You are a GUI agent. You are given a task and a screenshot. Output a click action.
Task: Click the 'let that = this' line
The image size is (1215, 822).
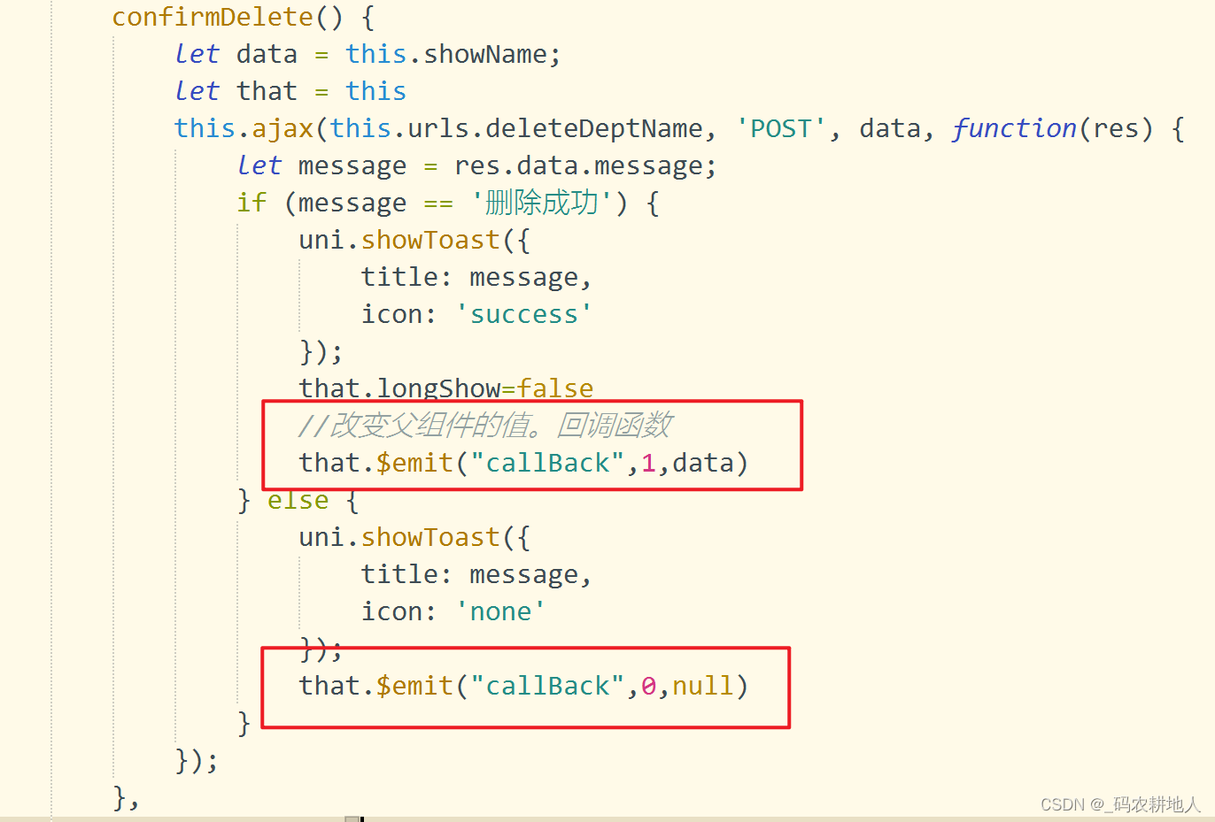pos(290,91)
